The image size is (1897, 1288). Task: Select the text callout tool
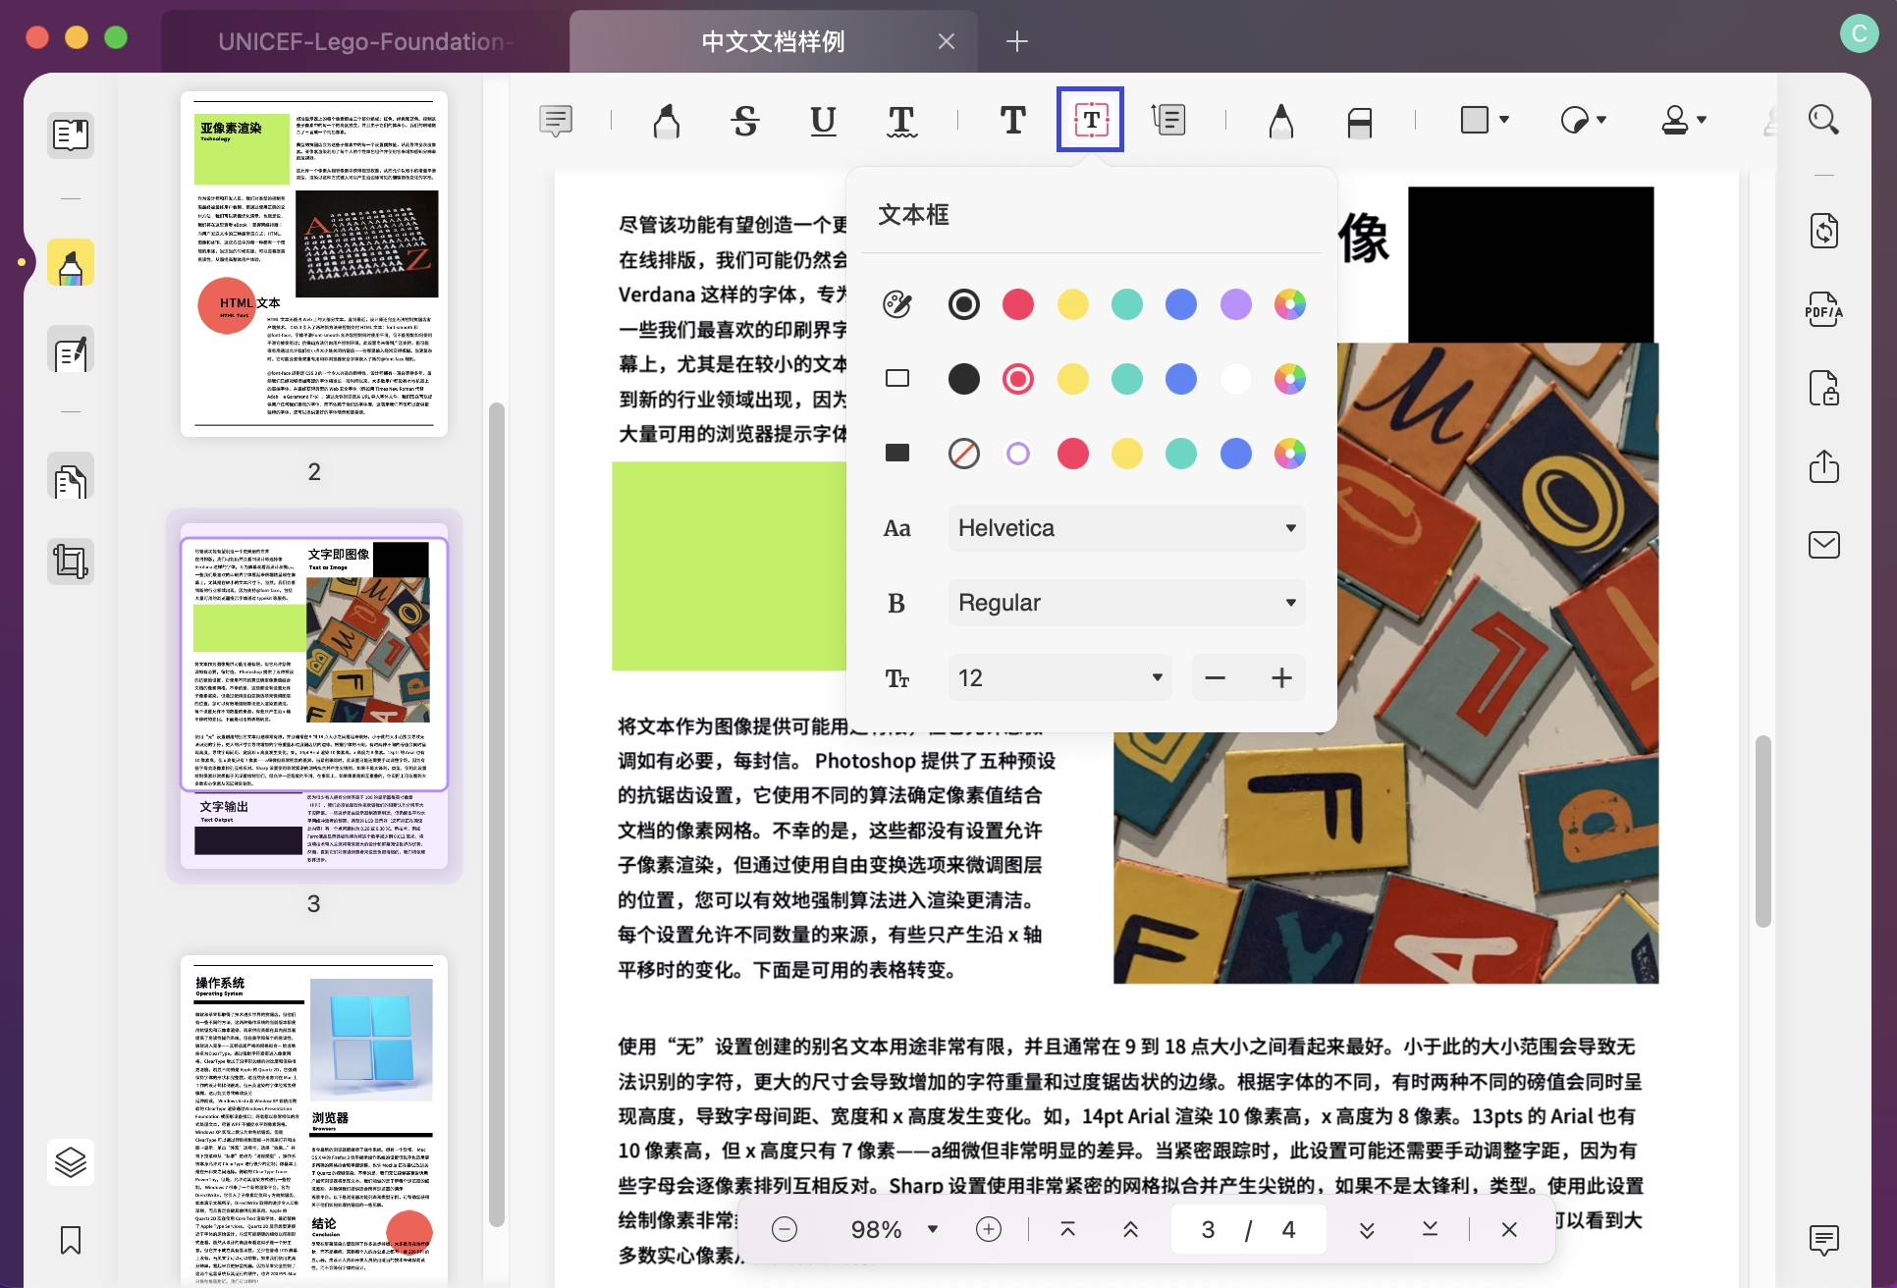click(x=1168, y=120)
